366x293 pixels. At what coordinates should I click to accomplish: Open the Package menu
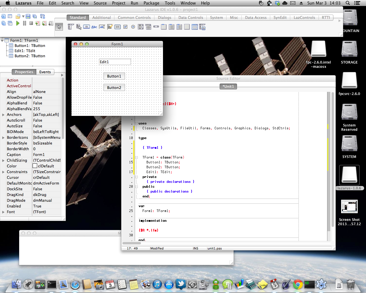click(x=151, y=3)
